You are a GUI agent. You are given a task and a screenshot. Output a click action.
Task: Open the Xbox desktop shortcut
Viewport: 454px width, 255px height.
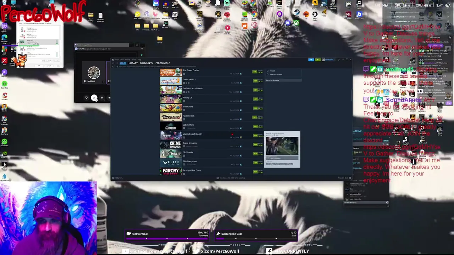point(296,24)
